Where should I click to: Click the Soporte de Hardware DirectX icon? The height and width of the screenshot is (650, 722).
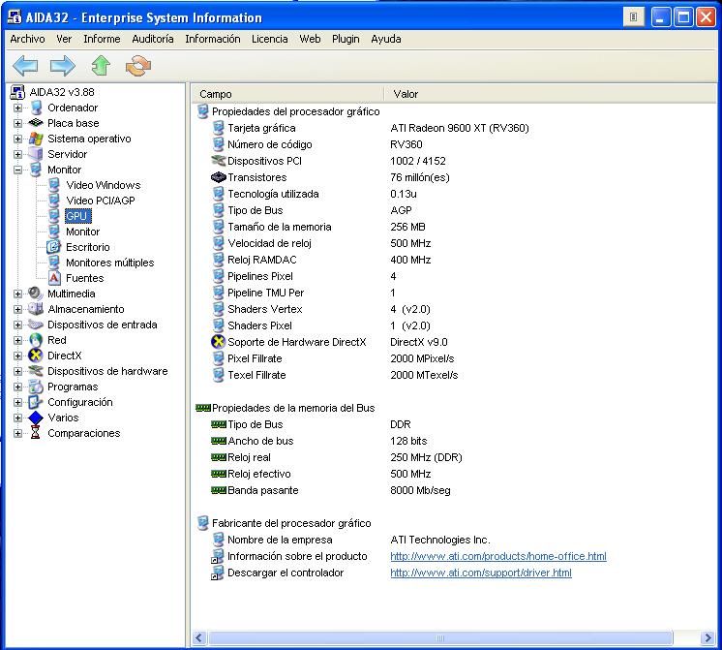pos(219,342)
